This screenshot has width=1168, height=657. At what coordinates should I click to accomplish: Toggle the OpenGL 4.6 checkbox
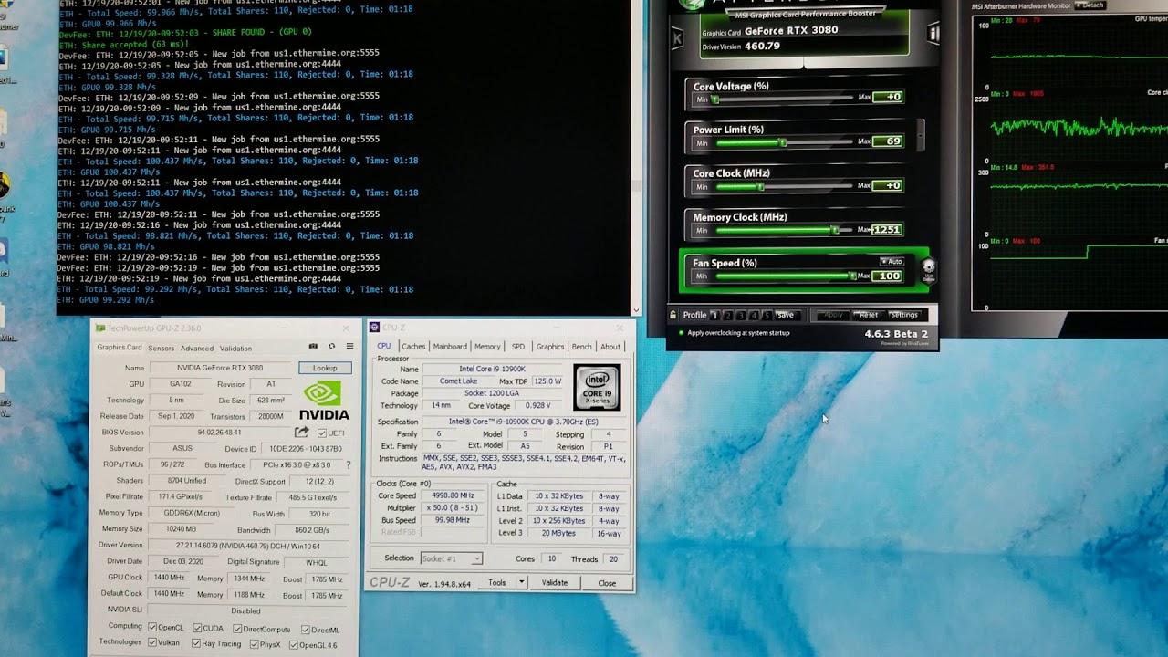294,645
